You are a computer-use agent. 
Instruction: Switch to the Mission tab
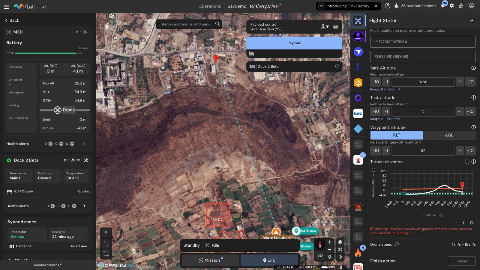pyautogui.click(x=210, y=260)
